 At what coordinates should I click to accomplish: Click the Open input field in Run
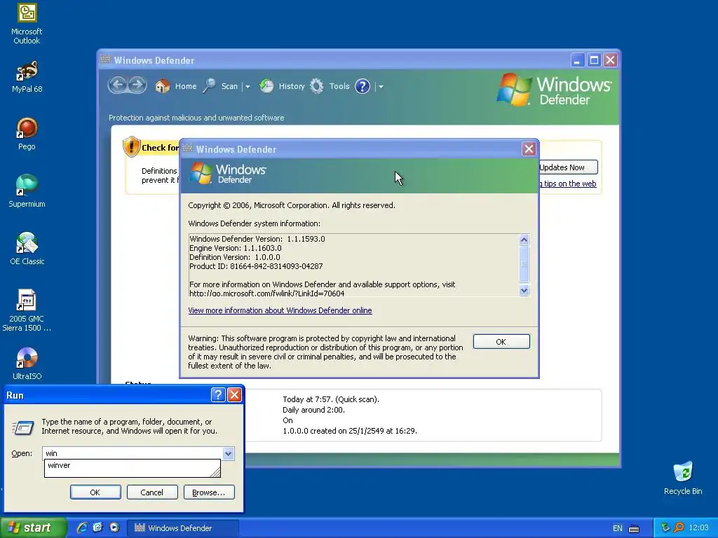click(133, 453)
